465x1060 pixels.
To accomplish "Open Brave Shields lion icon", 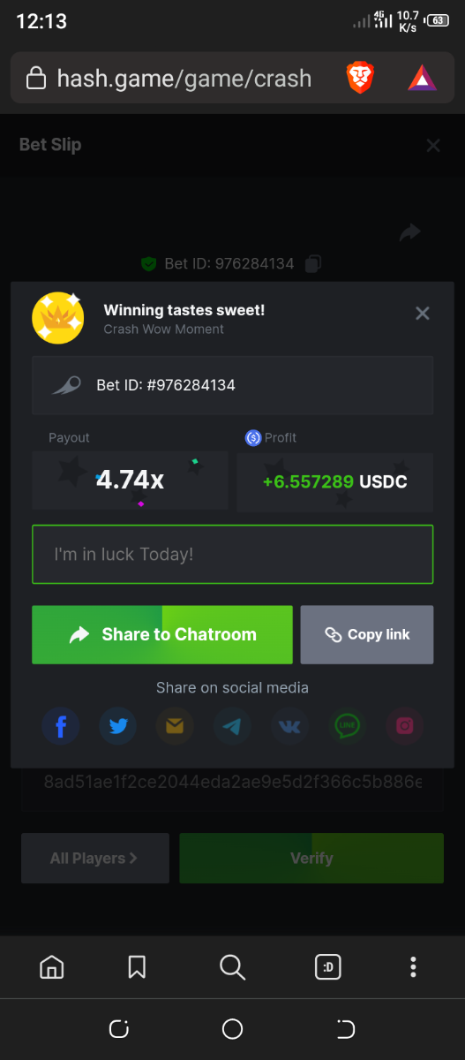I will click(360, 79).
